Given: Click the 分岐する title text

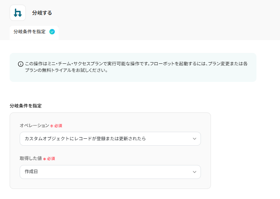Looking at the screenshot, I should point(42,13).
